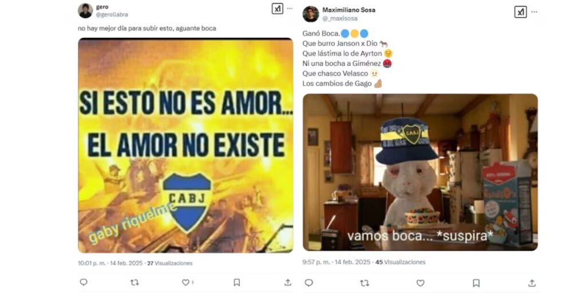Like gero's tweet with the heart icon
The image size is (586, 293).
coord(185,283)
